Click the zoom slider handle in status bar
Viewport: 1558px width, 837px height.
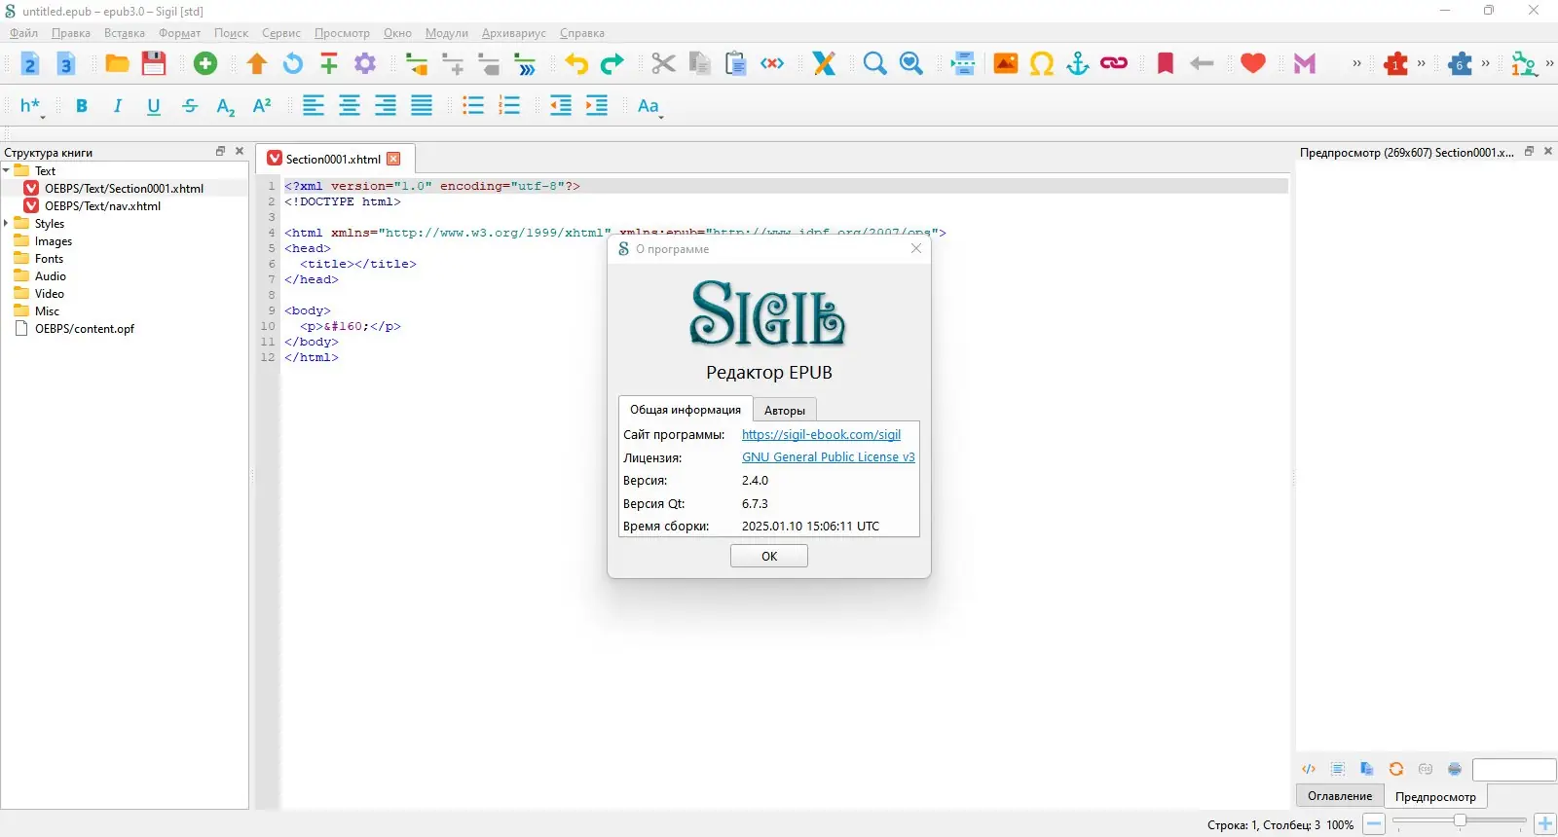pyautogui.click(x=1460, y=821)
